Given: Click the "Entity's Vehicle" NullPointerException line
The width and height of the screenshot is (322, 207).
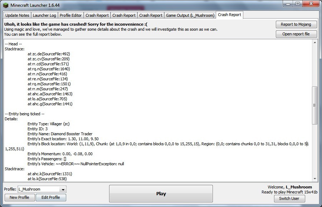Looking at the screenshot, I should tap(76, 164).
